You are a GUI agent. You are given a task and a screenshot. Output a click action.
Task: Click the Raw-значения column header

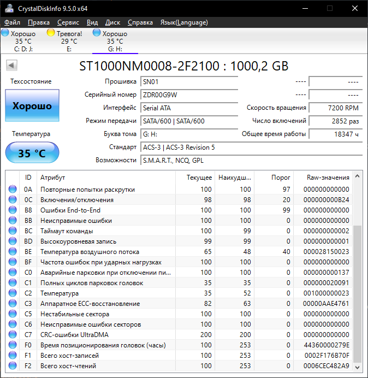tap(323, 178)
